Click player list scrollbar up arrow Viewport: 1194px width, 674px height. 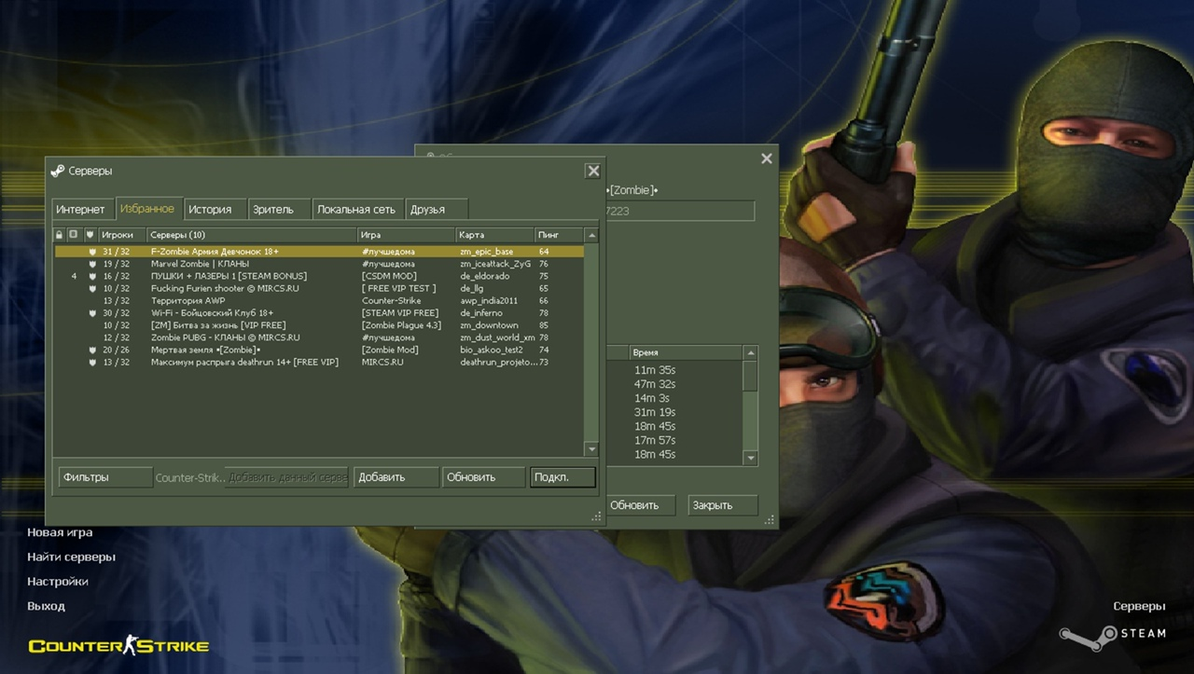click(750, 353)
